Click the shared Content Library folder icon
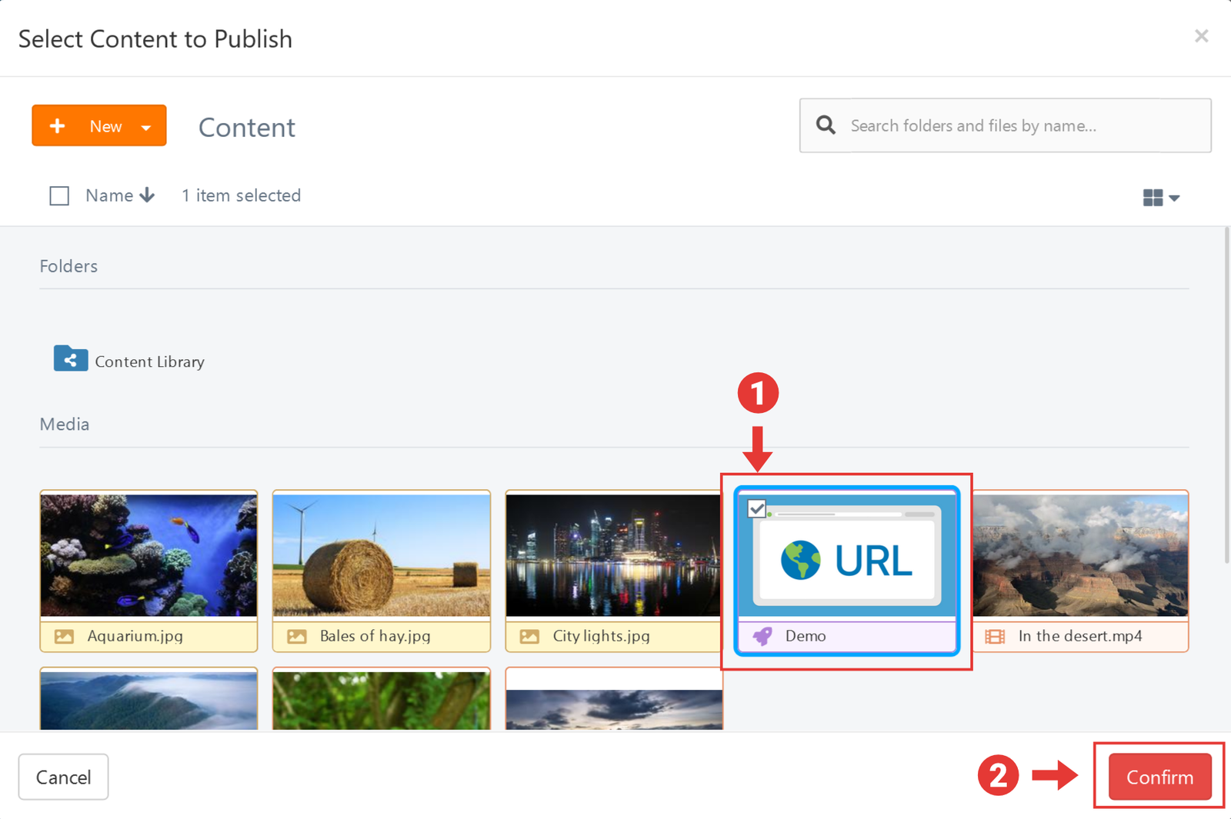The height and width of the screenshot is (819, 1231). 70,358
